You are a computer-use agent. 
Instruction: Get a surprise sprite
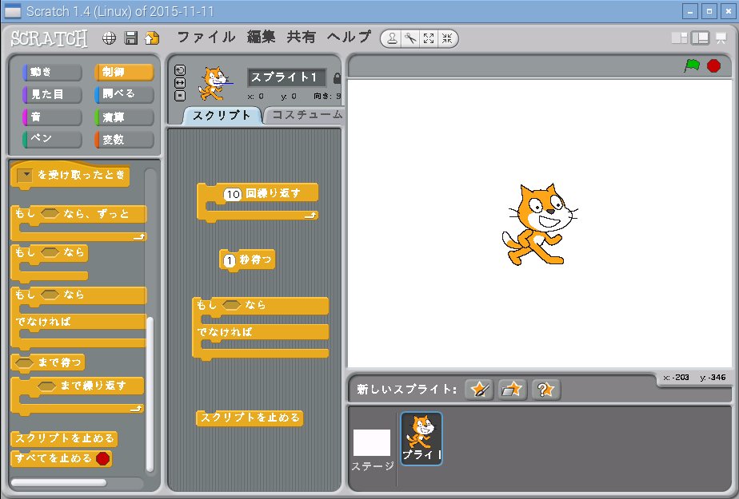[x=545, y=390]
